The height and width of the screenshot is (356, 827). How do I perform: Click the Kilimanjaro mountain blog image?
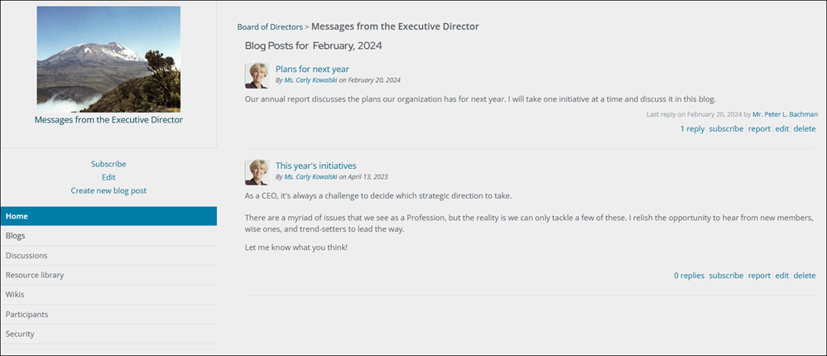click(x=108, y=59)
